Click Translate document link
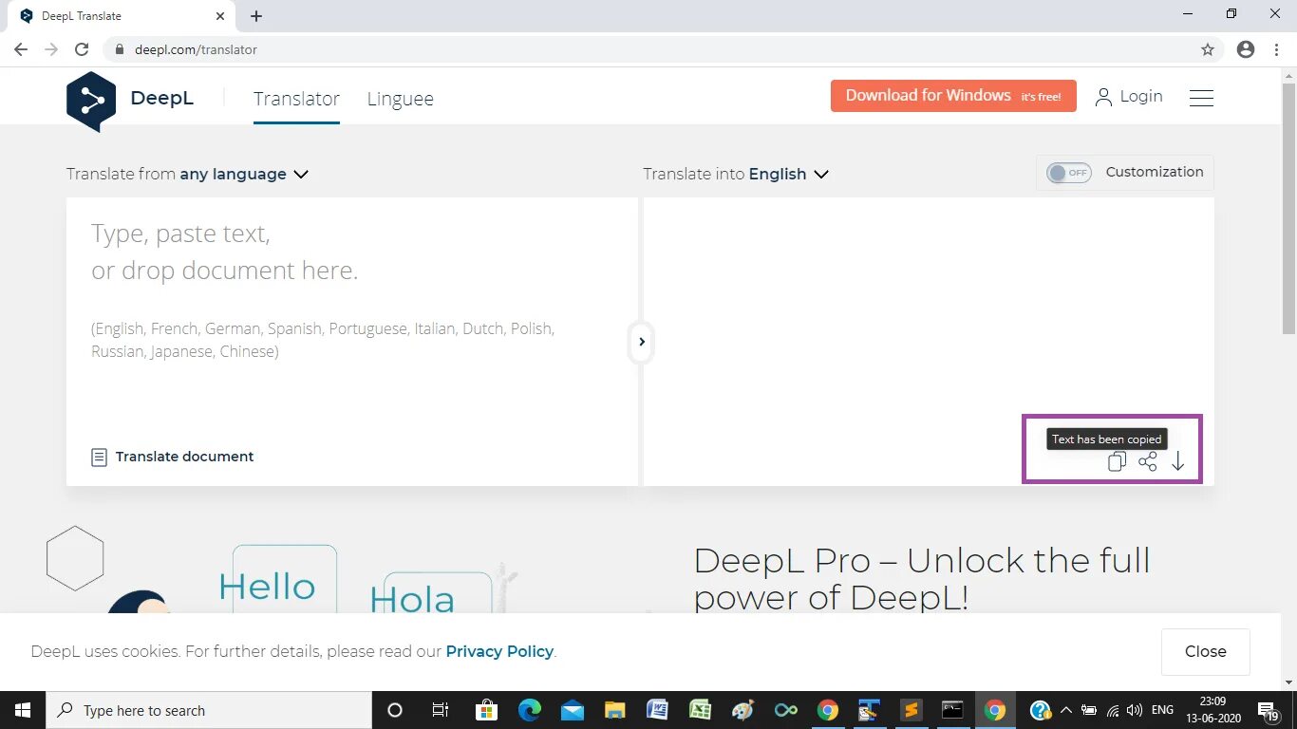 [x=184, y=457]
